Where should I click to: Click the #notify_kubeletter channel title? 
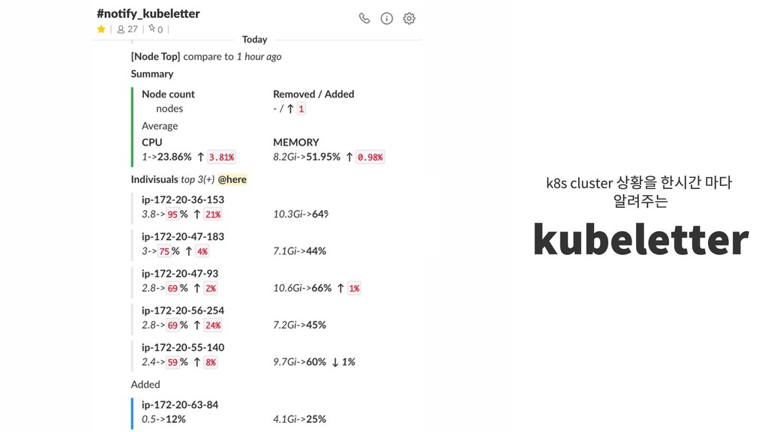click(148, 13)
